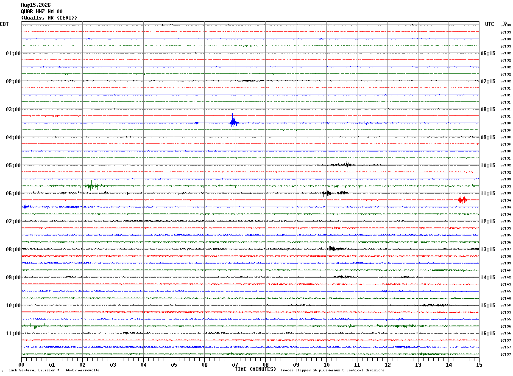Select the 11 minute tick label
513x376 pixels.
357,365
